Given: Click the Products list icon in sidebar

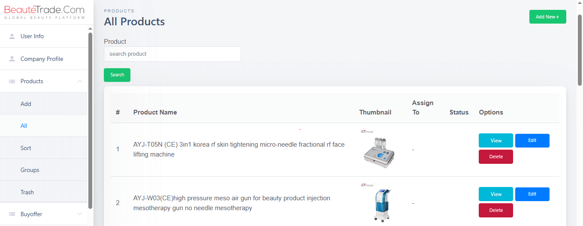Looking at the screenshot, I should pyautogui.click(x=12, y=81).
